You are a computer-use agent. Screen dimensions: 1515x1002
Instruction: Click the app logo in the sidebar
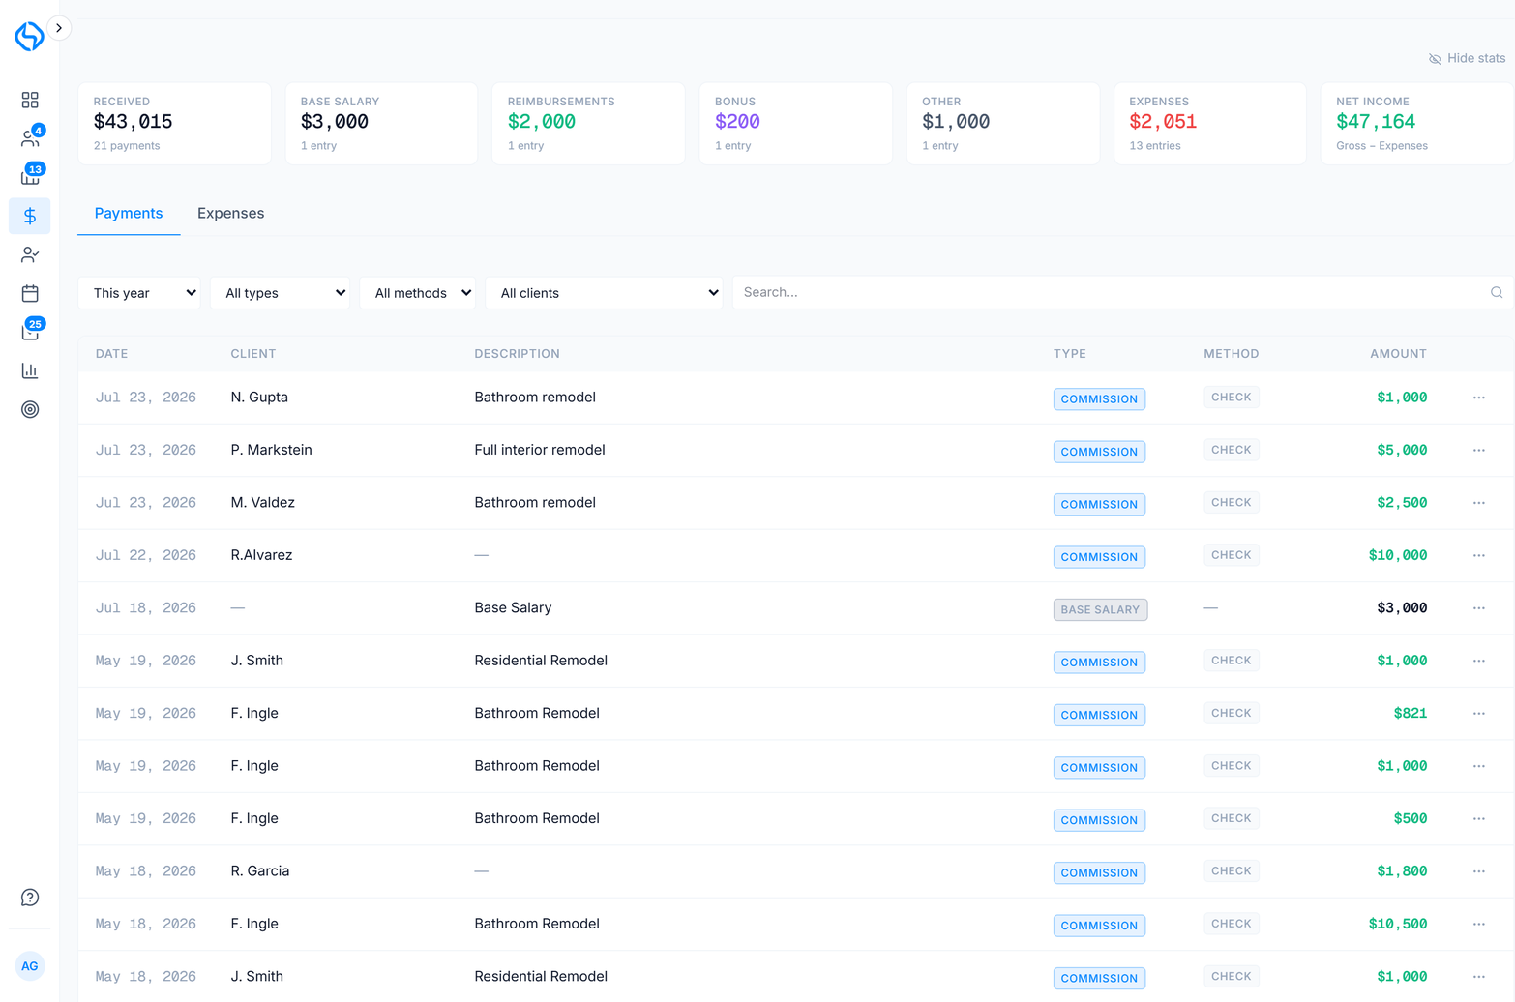pyautogui.click(x=29, y=36)
